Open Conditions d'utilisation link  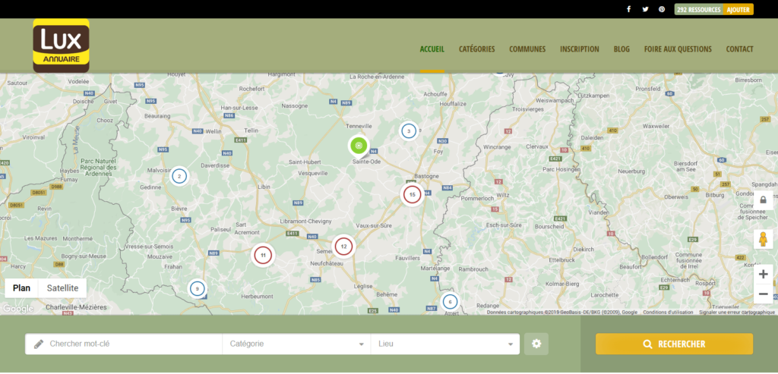click(668, 312)
